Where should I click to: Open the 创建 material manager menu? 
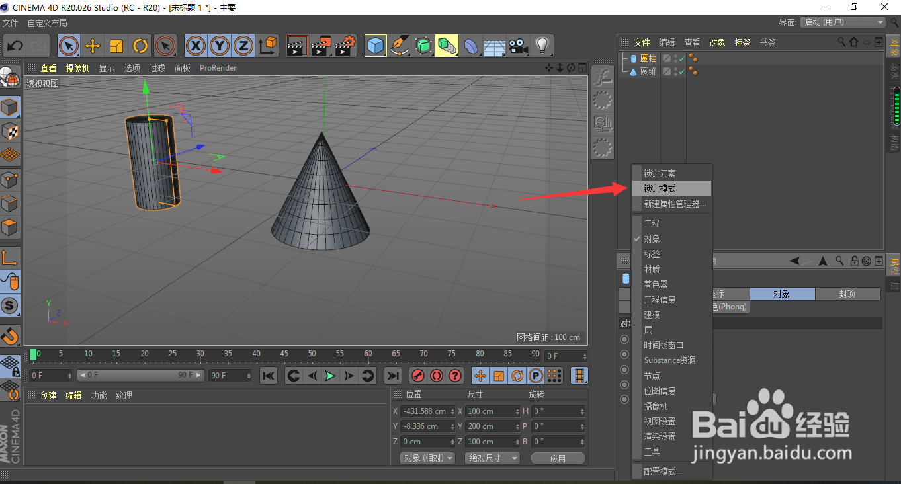point(48,395)
